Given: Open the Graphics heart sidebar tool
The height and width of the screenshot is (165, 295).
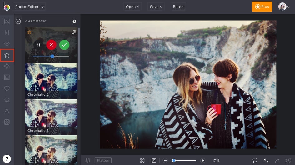Looking at the screenshot, I should tap(7, 88).
